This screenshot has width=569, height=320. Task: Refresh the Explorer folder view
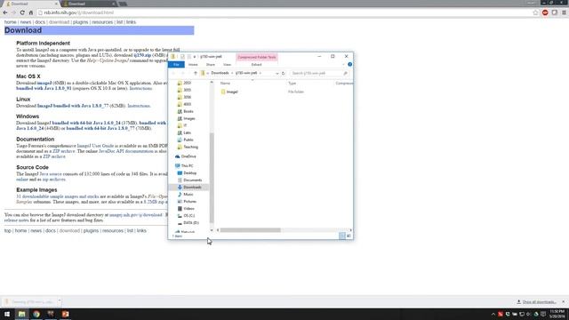point(283,73)
